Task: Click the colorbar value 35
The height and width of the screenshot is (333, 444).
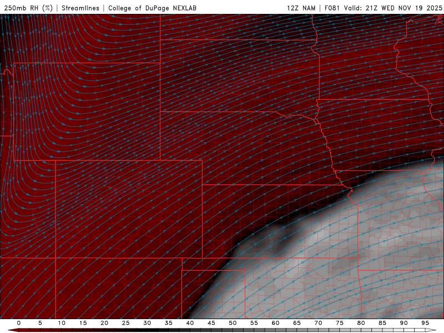Action: tap(169, 323)
